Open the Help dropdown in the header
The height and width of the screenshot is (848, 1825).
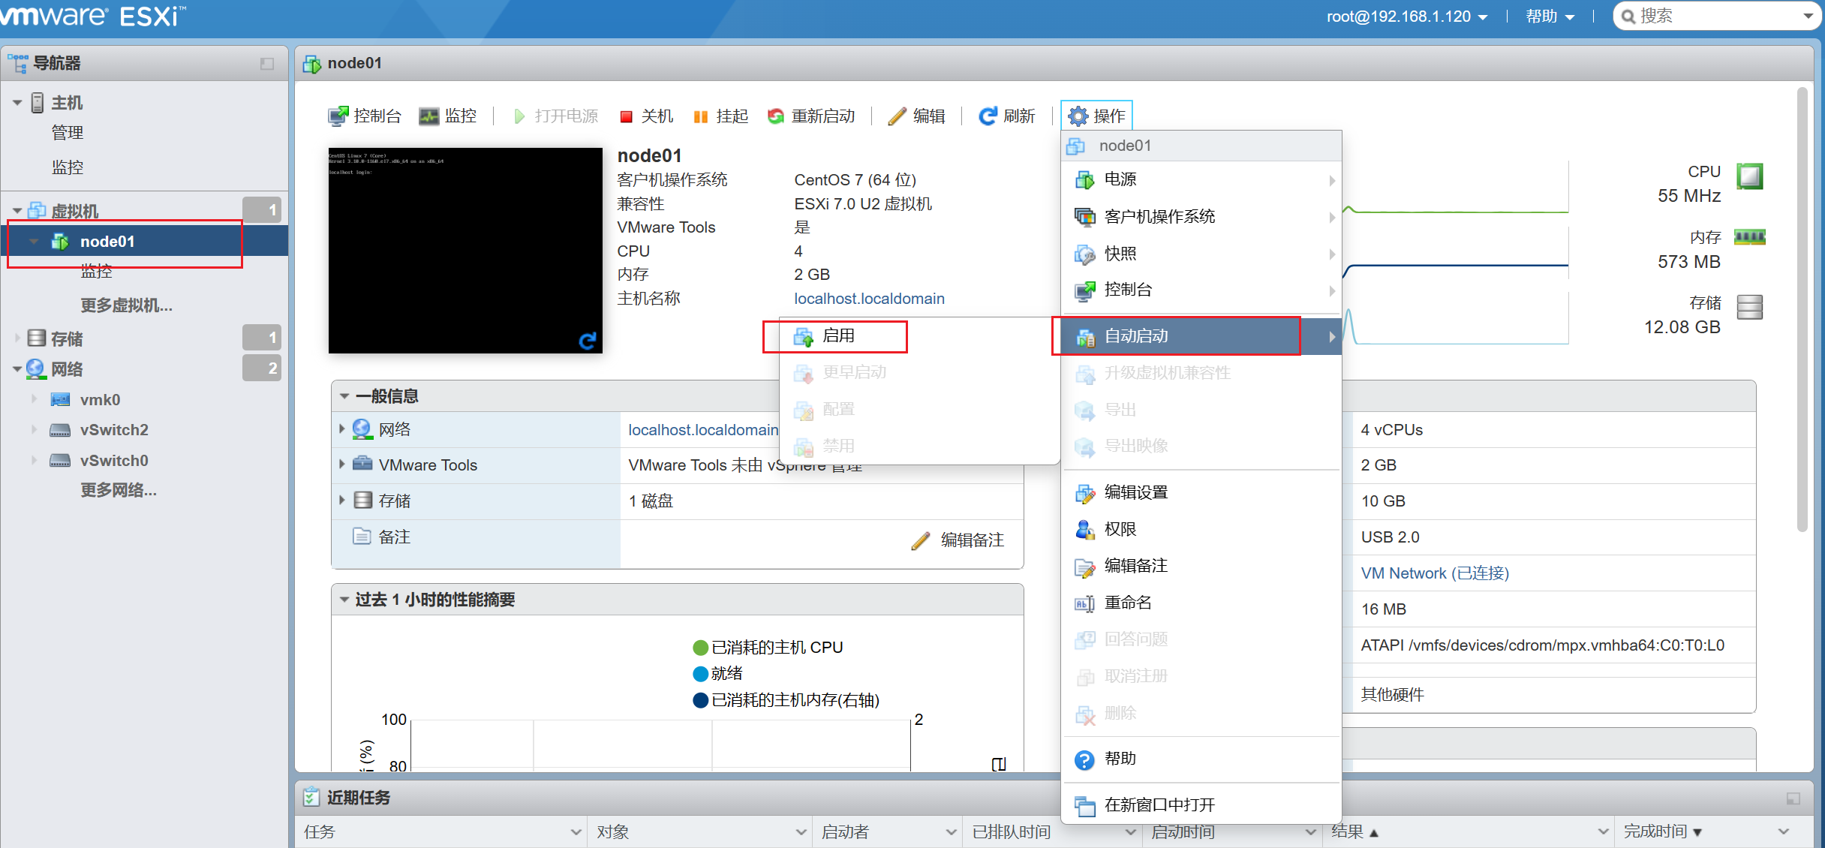click(x=1550, y=17)
